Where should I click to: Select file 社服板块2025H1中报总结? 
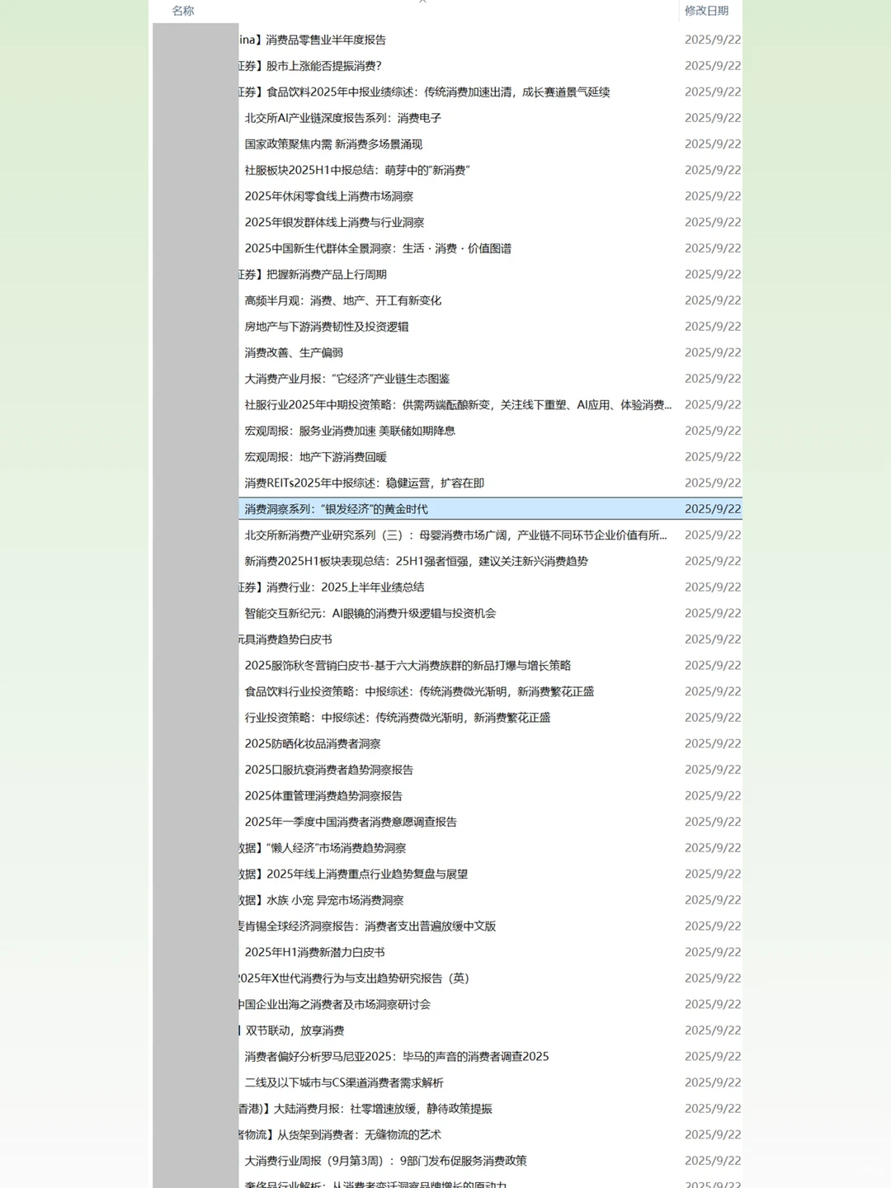357,170
